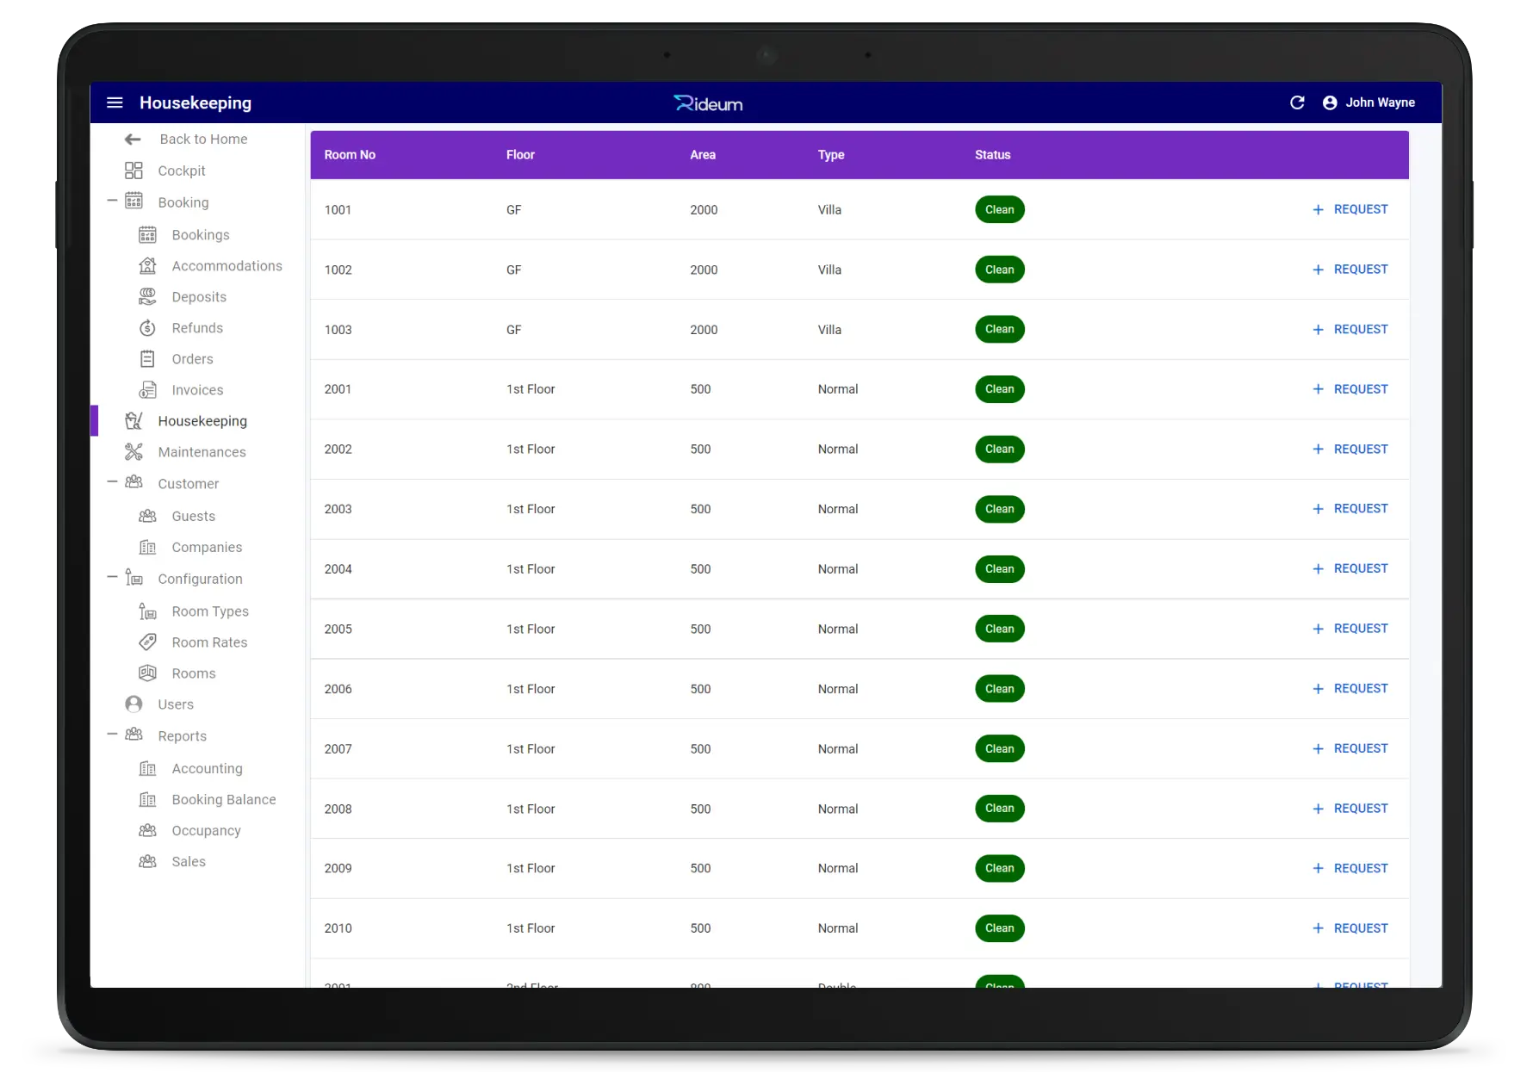This screenshot has height=1073, width=1533.
Task: Click the Invoices icon in sidebar
Action: (x=148, y=390)
